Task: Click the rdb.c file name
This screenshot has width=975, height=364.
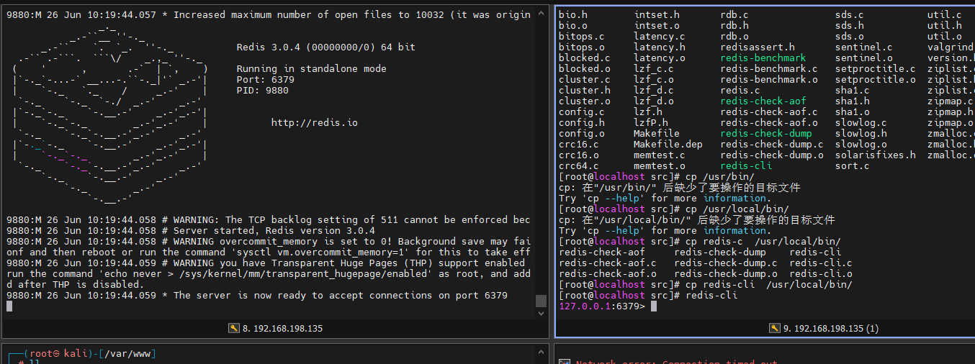Action: tap(734, 15)
